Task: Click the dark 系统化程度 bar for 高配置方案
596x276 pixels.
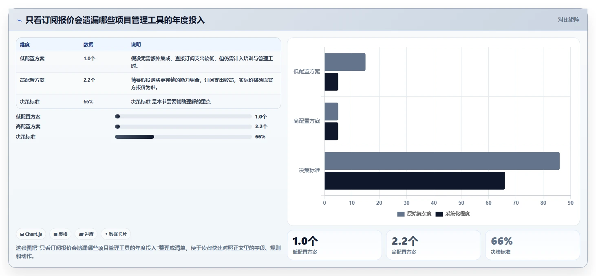Action: [x=331, y=131]
